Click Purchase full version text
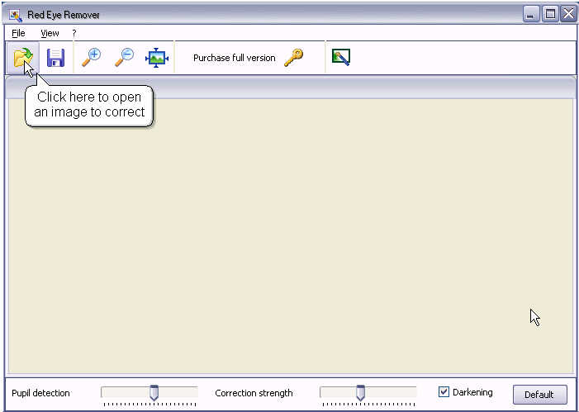The width and height of the screenshot is (579, 412). click(235, 58)
